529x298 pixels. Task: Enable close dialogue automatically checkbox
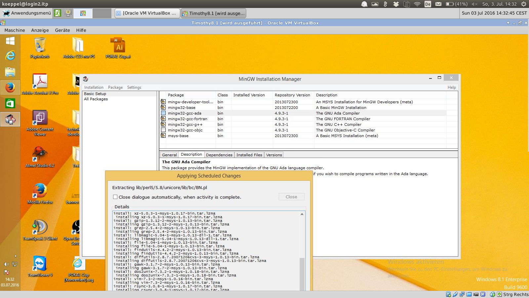click(115, 197)
